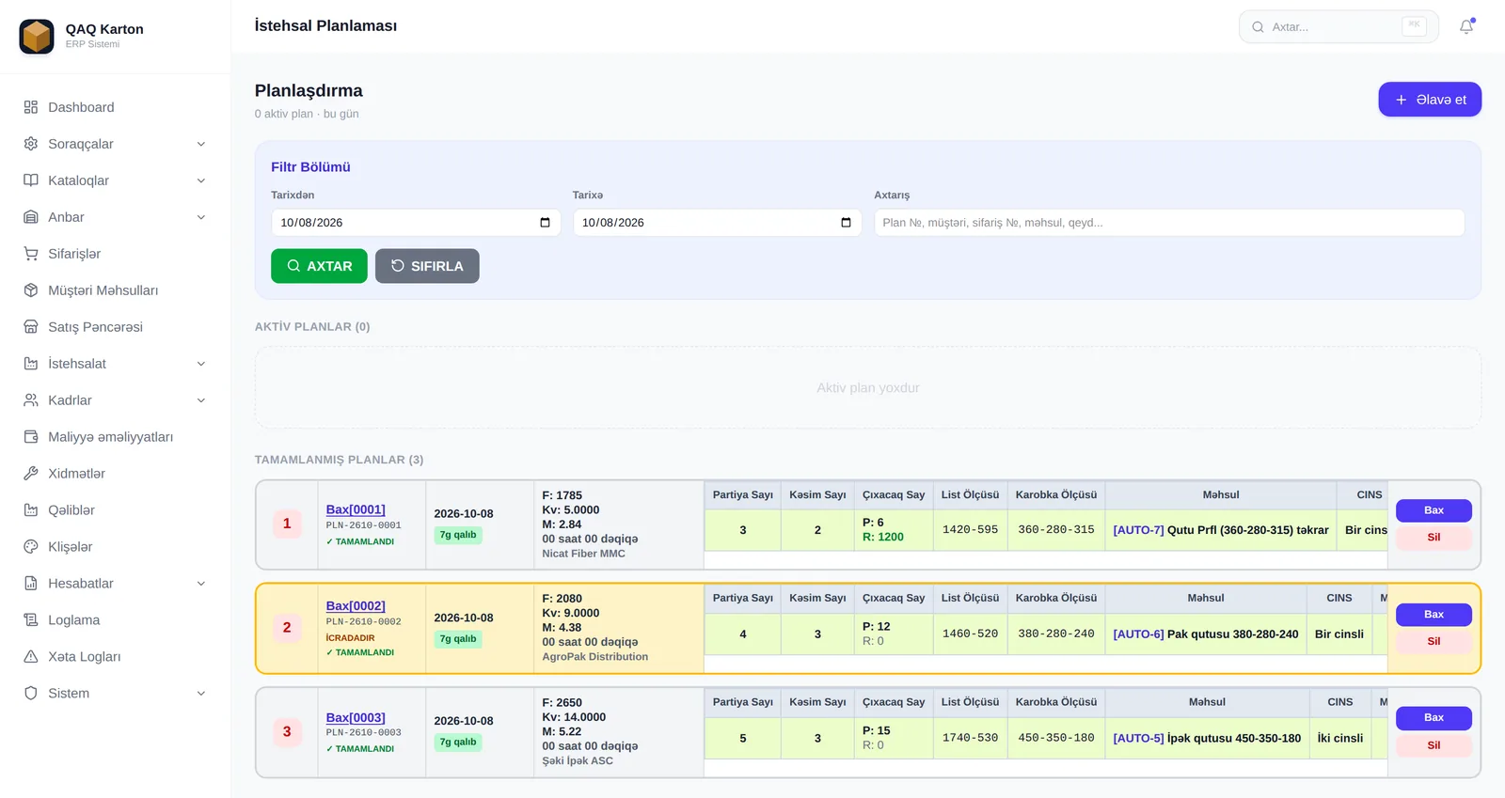Viewport: 1505px width, 798px height.
Task: Click the Hesabatlar report icon
Action: [x=31, y=584]
